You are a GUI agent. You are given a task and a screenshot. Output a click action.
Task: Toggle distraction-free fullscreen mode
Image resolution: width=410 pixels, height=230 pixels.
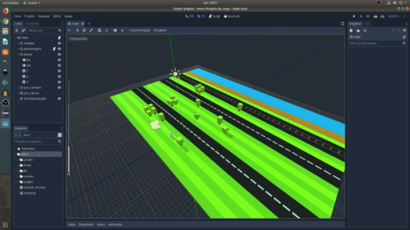click(x=343, y=24)
